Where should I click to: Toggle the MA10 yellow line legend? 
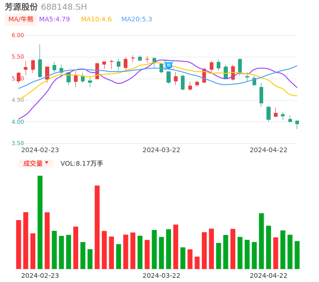[96, 20]
